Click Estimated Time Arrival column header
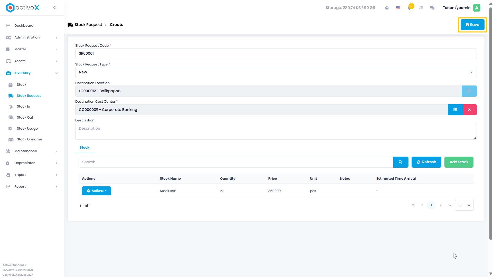Image resolution: width=493 pixels, height=277 pixels. pos(396,179)
